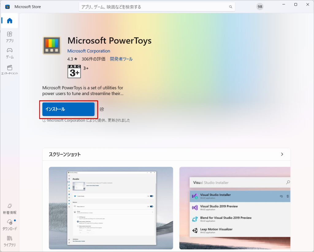Open the 開発者ツール category link

click(121, 59)
